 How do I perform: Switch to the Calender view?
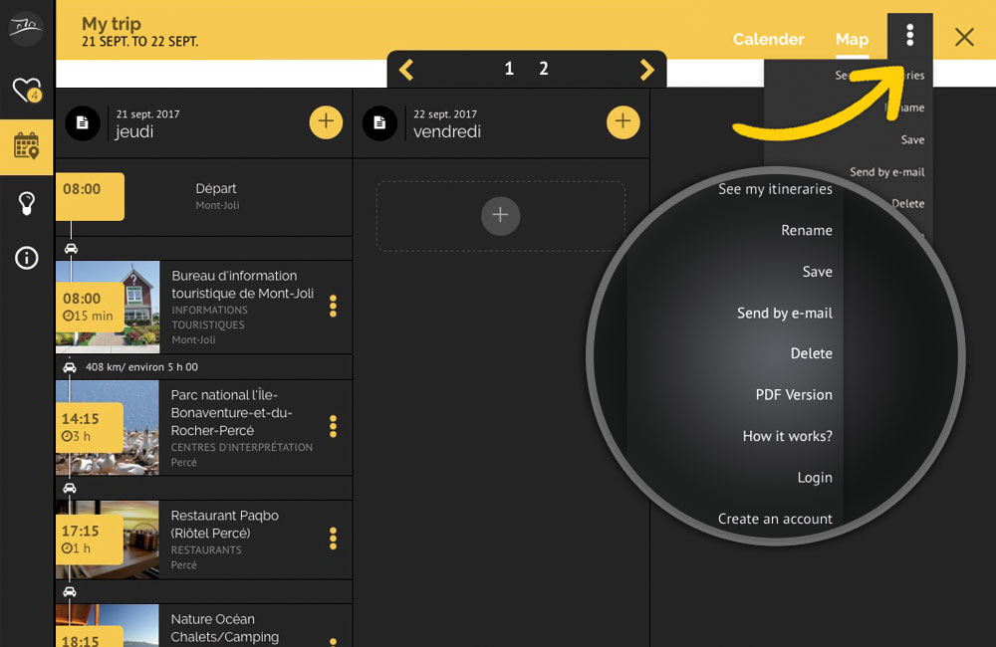769,40
